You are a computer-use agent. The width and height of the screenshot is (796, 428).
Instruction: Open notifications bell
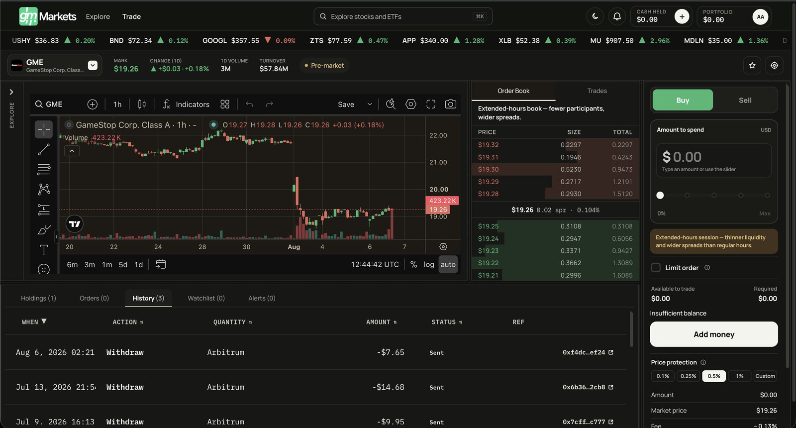pyautogui.click(x=617, y=16)
